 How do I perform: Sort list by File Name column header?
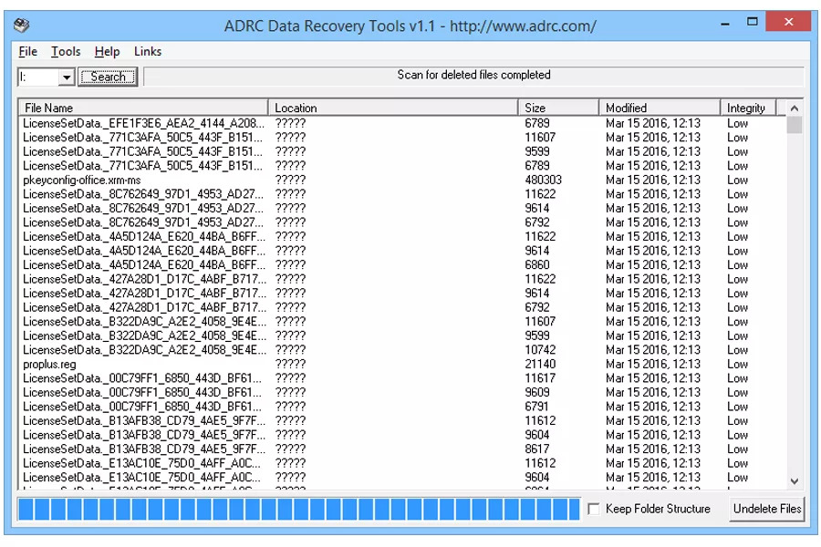(x=143, y=108)
